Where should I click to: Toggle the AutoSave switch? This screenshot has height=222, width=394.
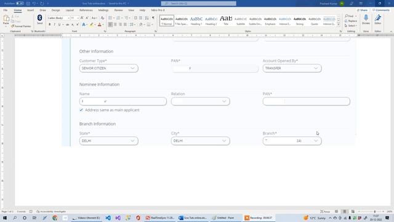point(20,4)
